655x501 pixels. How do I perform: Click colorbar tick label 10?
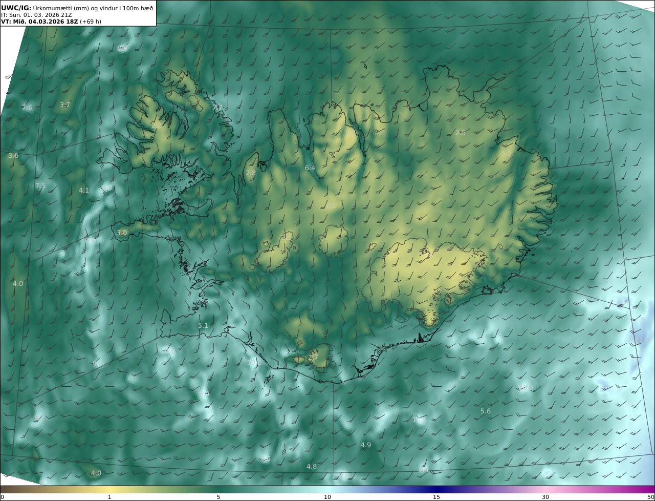pyautogui.click(x=327, y=497)
